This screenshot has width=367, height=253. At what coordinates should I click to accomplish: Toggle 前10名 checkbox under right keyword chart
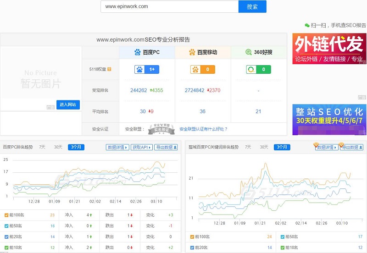click(283, 247)
